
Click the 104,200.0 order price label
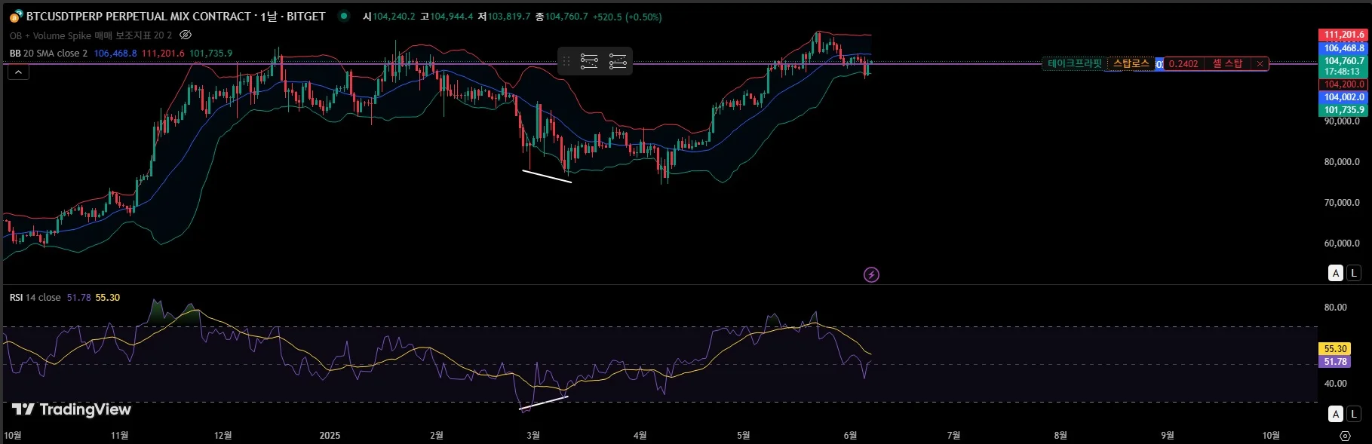coord(1344,84)
